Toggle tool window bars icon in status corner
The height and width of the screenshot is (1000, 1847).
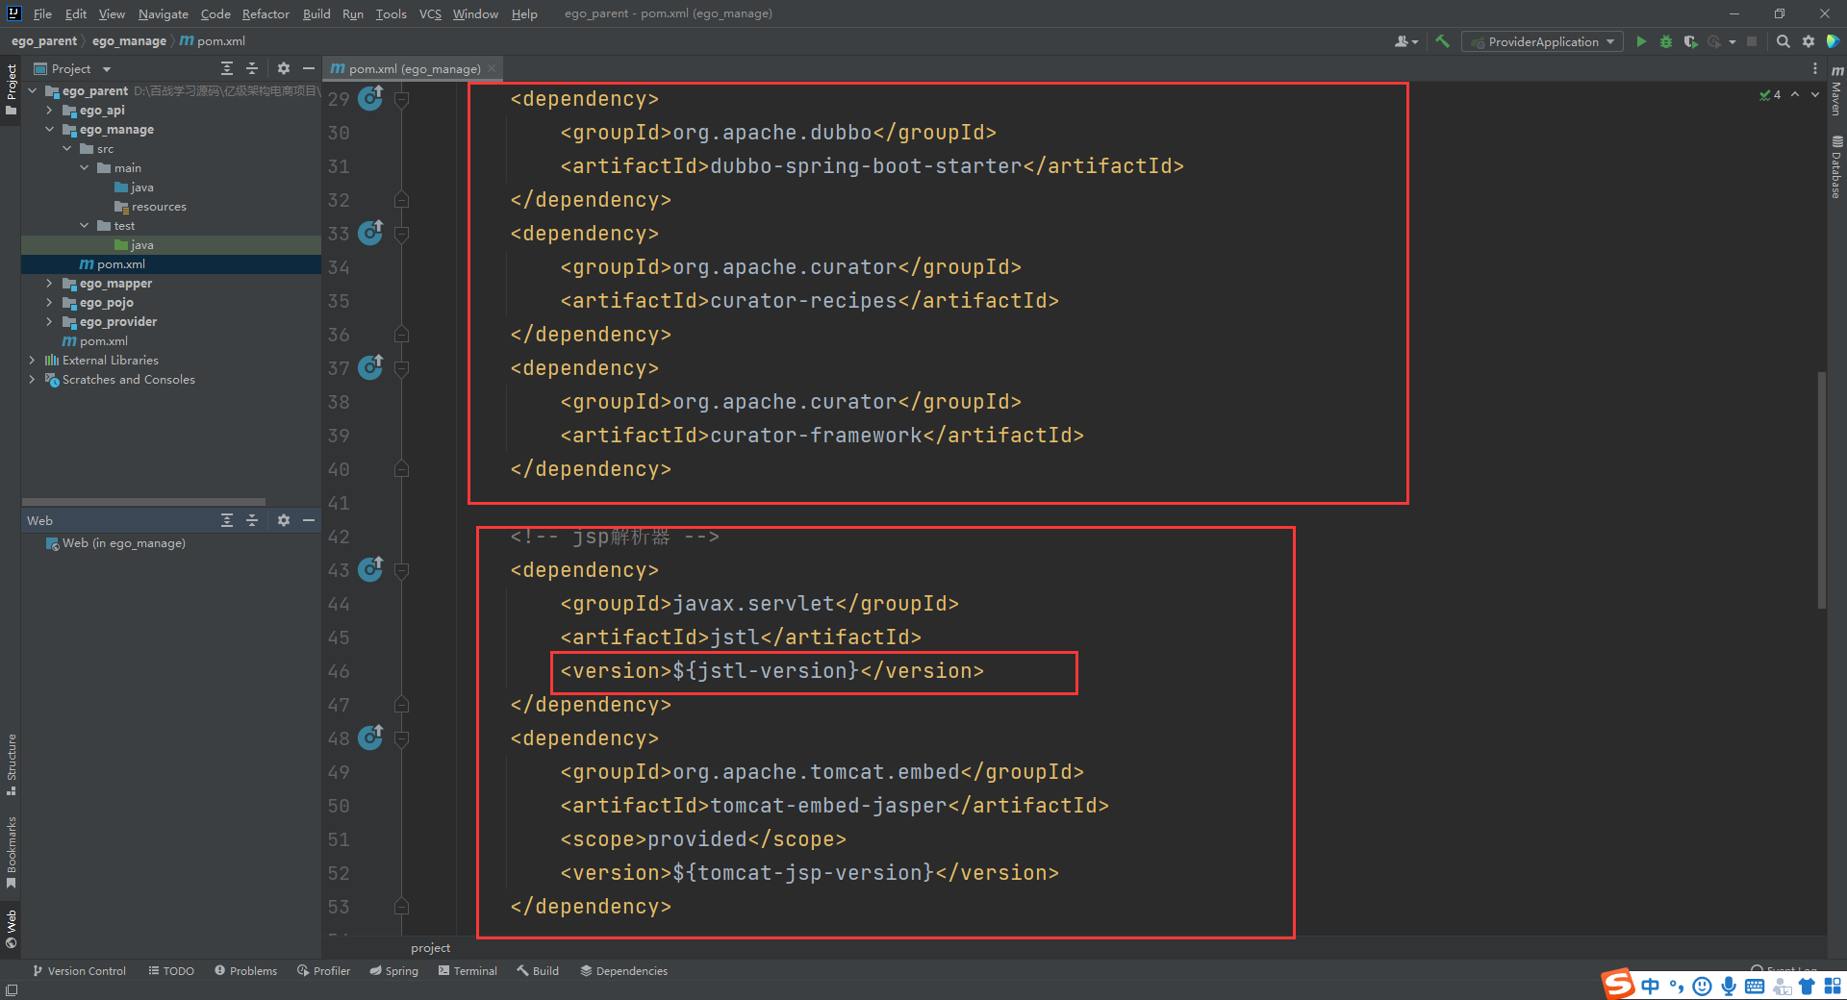pos(12,990)
